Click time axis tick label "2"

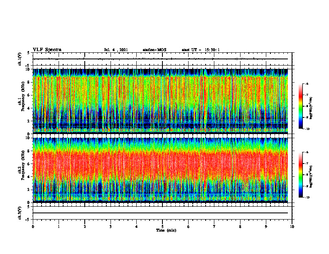(85, 227)
